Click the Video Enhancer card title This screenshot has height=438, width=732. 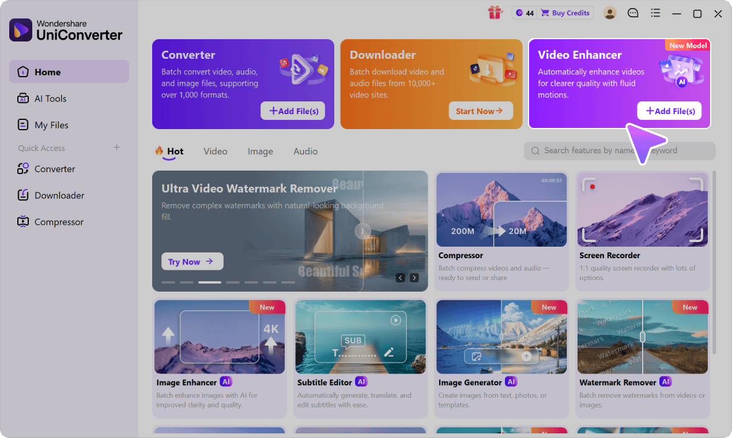point(580,55)
